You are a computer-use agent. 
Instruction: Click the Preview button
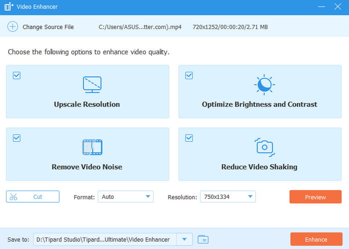click(316, 197)
